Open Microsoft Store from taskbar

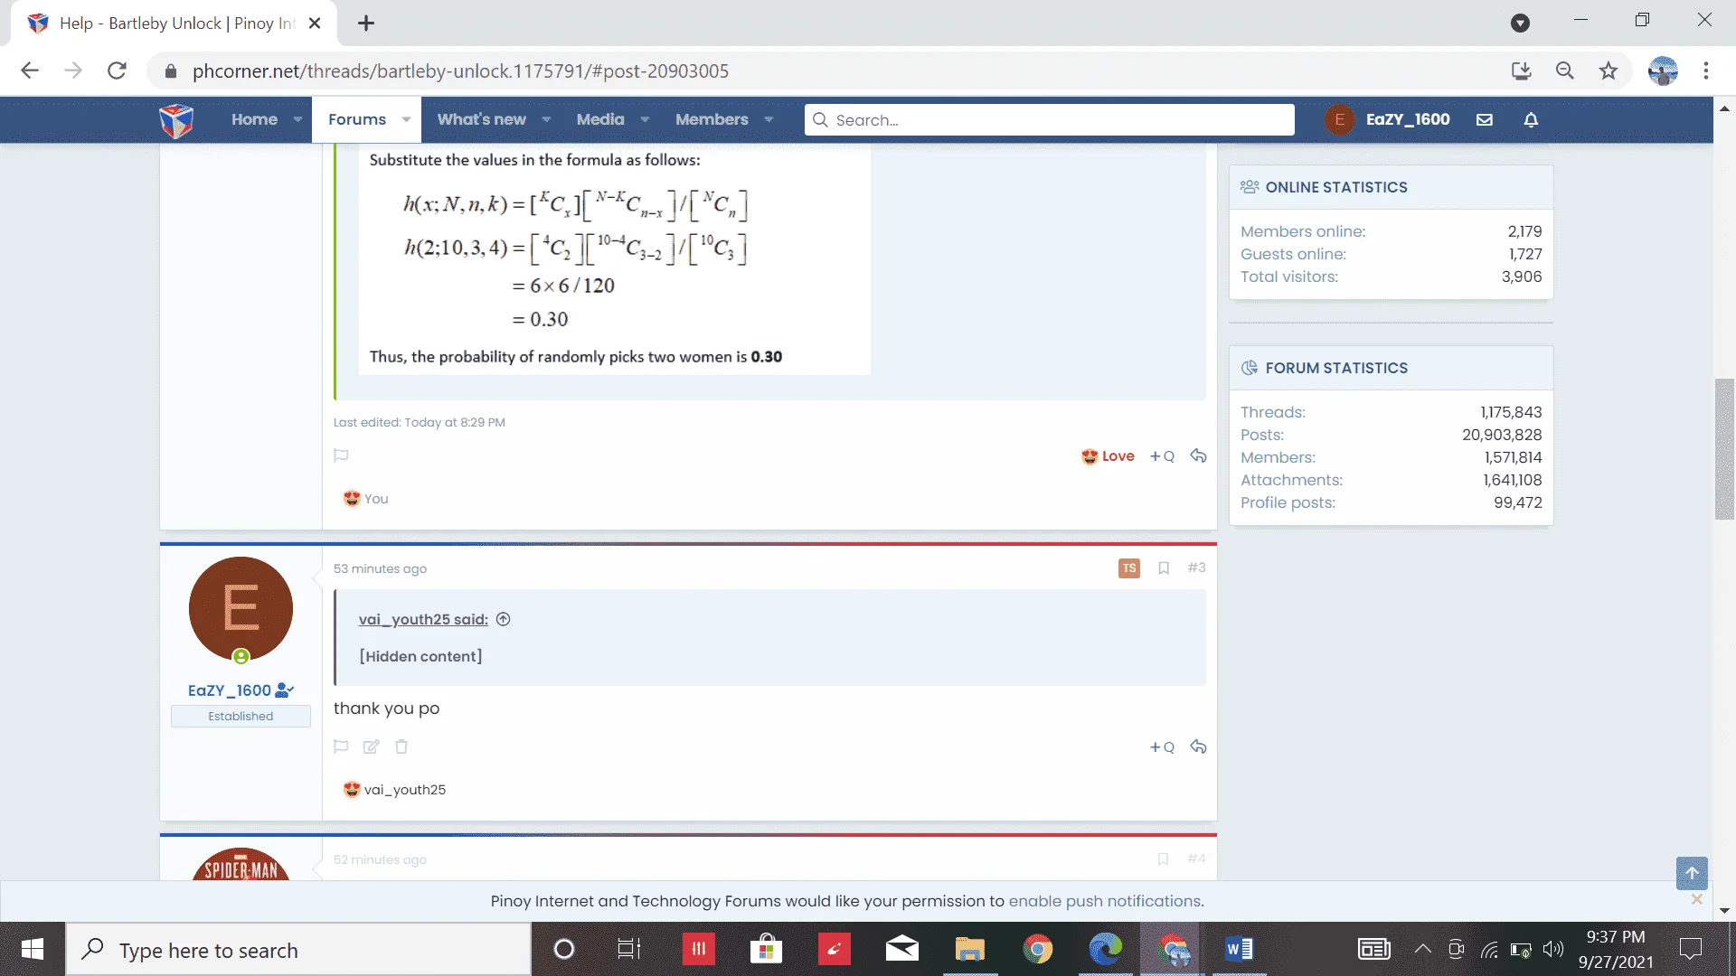(x=766, y=949)
